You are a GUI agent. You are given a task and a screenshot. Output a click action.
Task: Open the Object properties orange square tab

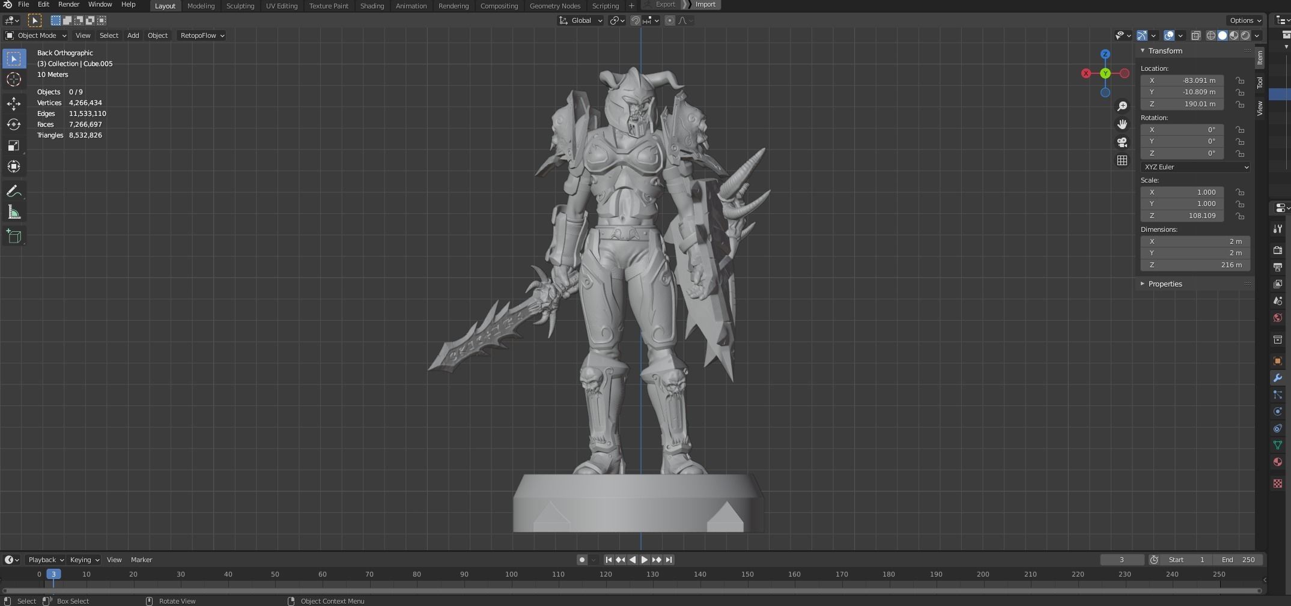[x=1278, y=361]
